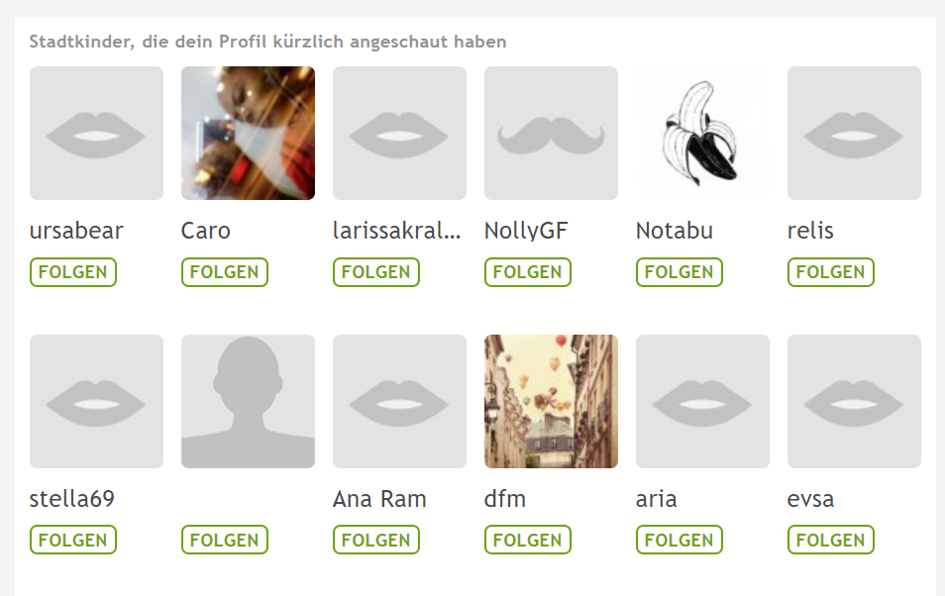Click relis's lips avatar placeholder
This screenshot has width=945, height=596.
pyautogui.click(x=854, y=134)
